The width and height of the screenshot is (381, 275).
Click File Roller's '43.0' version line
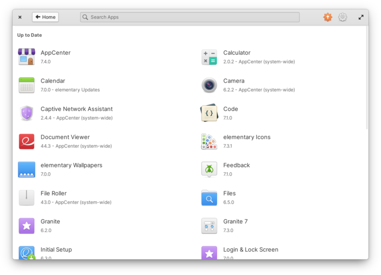[x=76, y=202]
